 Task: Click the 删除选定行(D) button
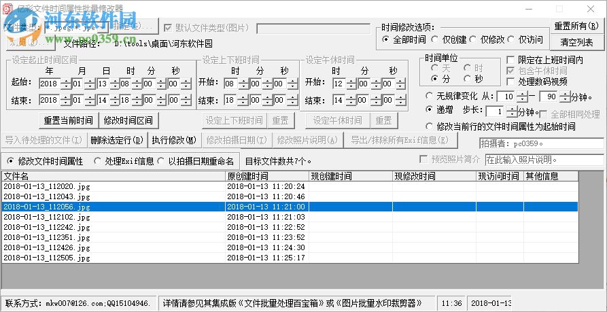pyautogui.click(x=117, y=140)
